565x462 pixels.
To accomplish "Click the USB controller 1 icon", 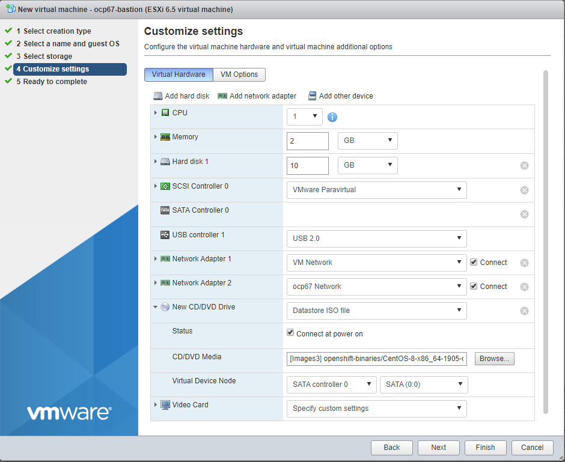I will coord(165,235).
